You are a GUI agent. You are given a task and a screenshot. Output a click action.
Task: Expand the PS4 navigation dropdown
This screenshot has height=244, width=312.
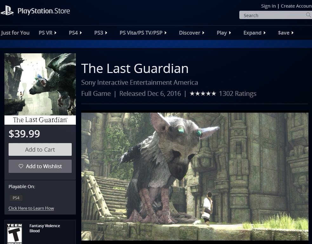point(75,33)
